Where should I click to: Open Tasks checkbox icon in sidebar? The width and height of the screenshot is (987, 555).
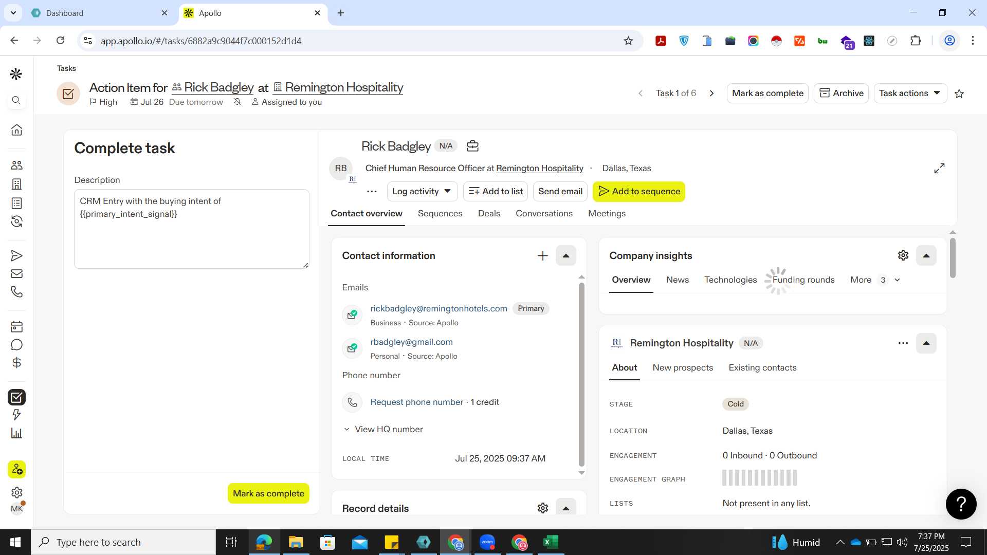pyautogui.click(x=16, y=397)
